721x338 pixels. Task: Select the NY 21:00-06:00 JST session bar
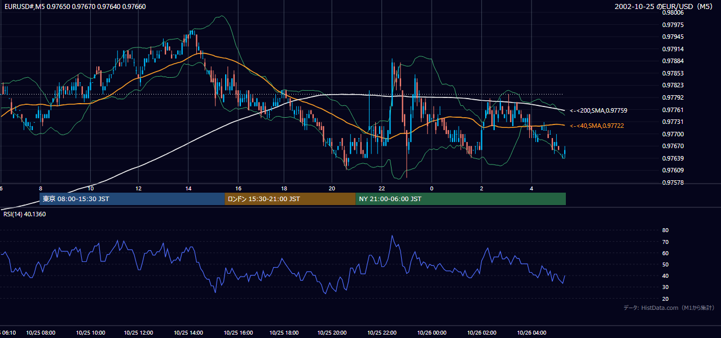click(x=461, y=199)
